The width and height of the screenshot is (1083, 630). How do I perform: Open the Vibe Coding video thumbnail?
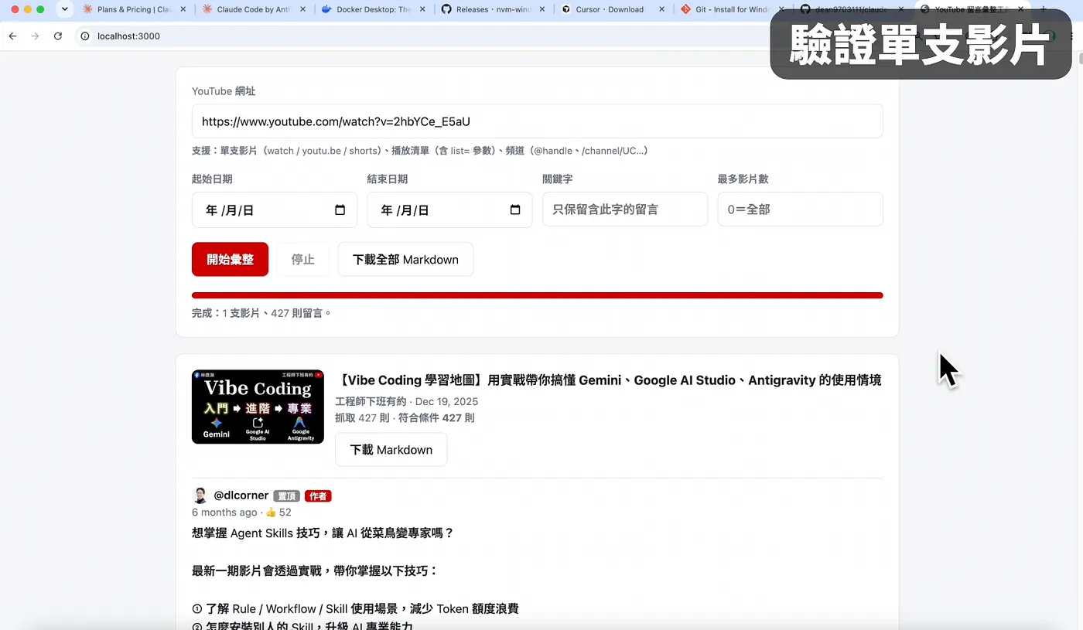click(258, 407)
